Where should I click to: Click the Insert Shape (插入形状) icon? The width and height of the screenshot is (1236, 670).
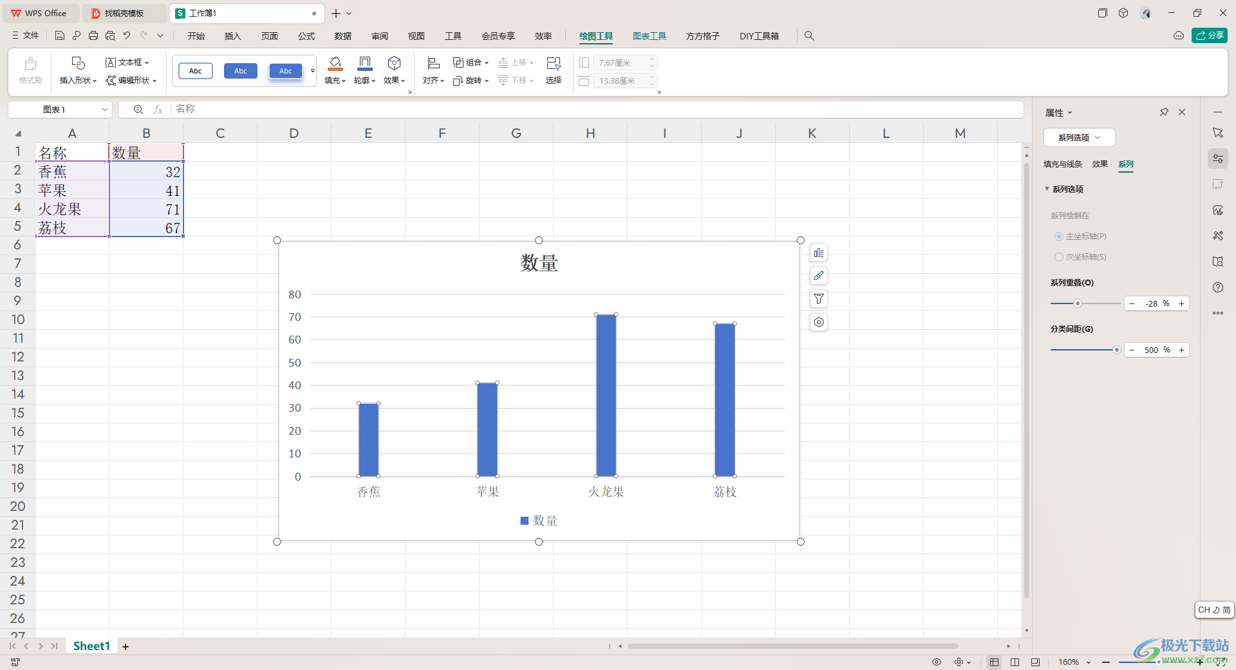pos(78,63)
